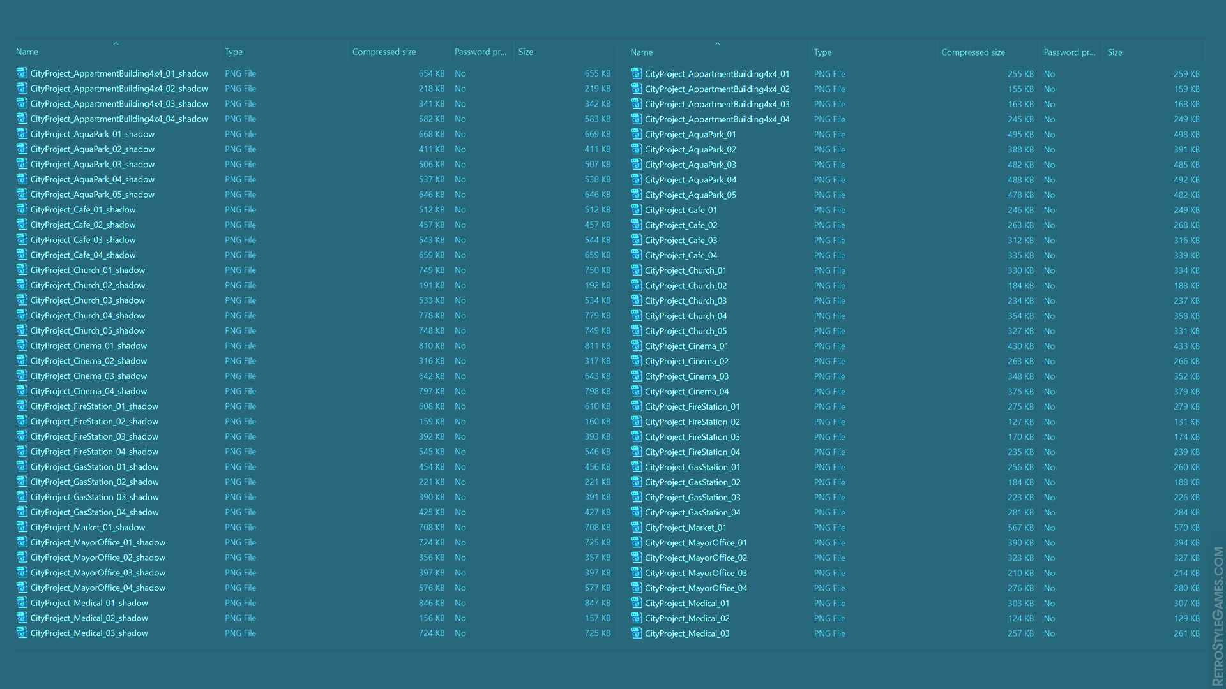Open the RetroStyleGames.com watermark link
The image size is (1226, 689).
point(1218,616)
